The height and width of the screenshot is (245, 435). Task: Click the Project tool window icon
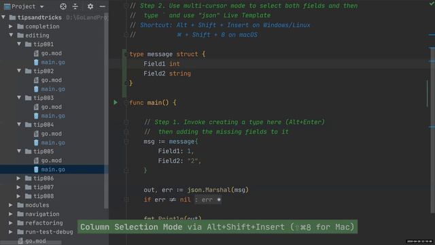[x=7, y=6]
